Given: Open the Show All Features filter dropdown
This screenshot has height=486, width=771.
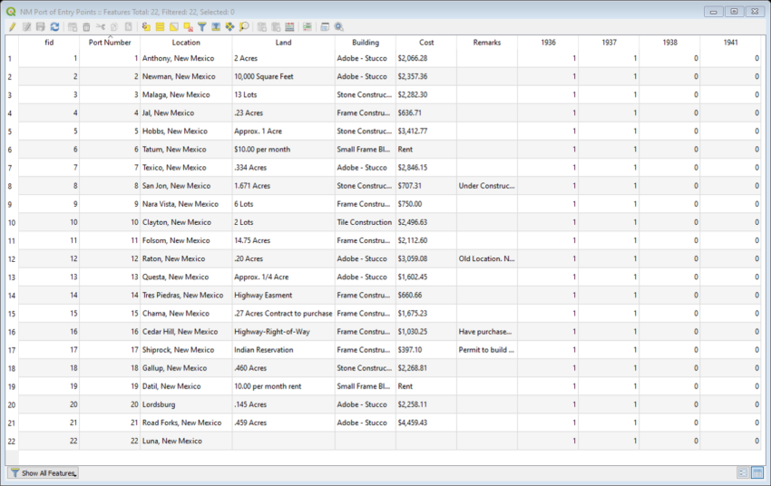Looking at the screenshot, I should tap(44, 473).
